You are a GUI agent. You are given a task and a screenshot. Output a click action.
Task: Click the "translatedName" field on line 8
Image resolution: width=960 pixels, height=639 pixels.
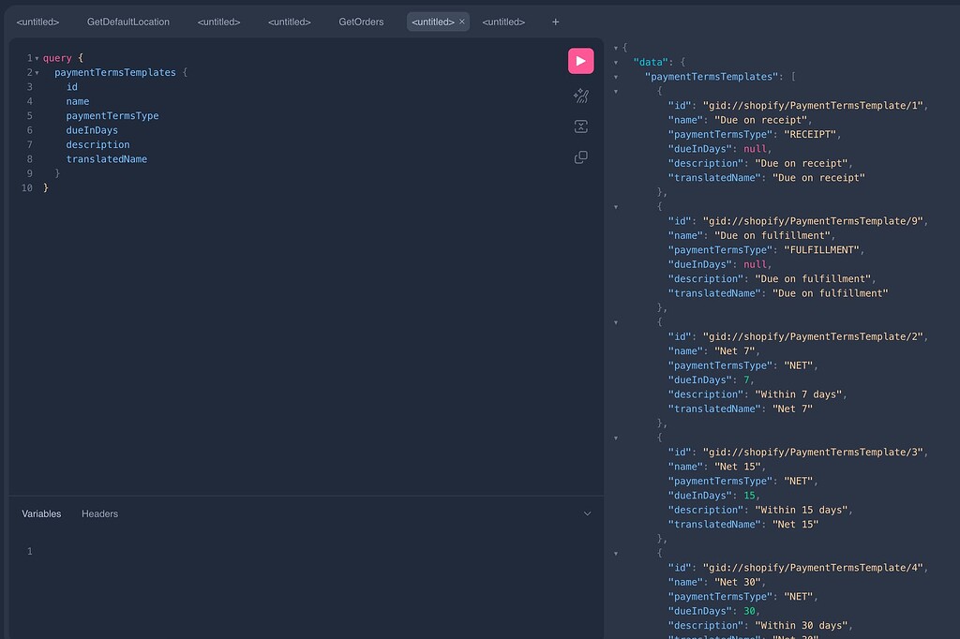coord(107,159)
